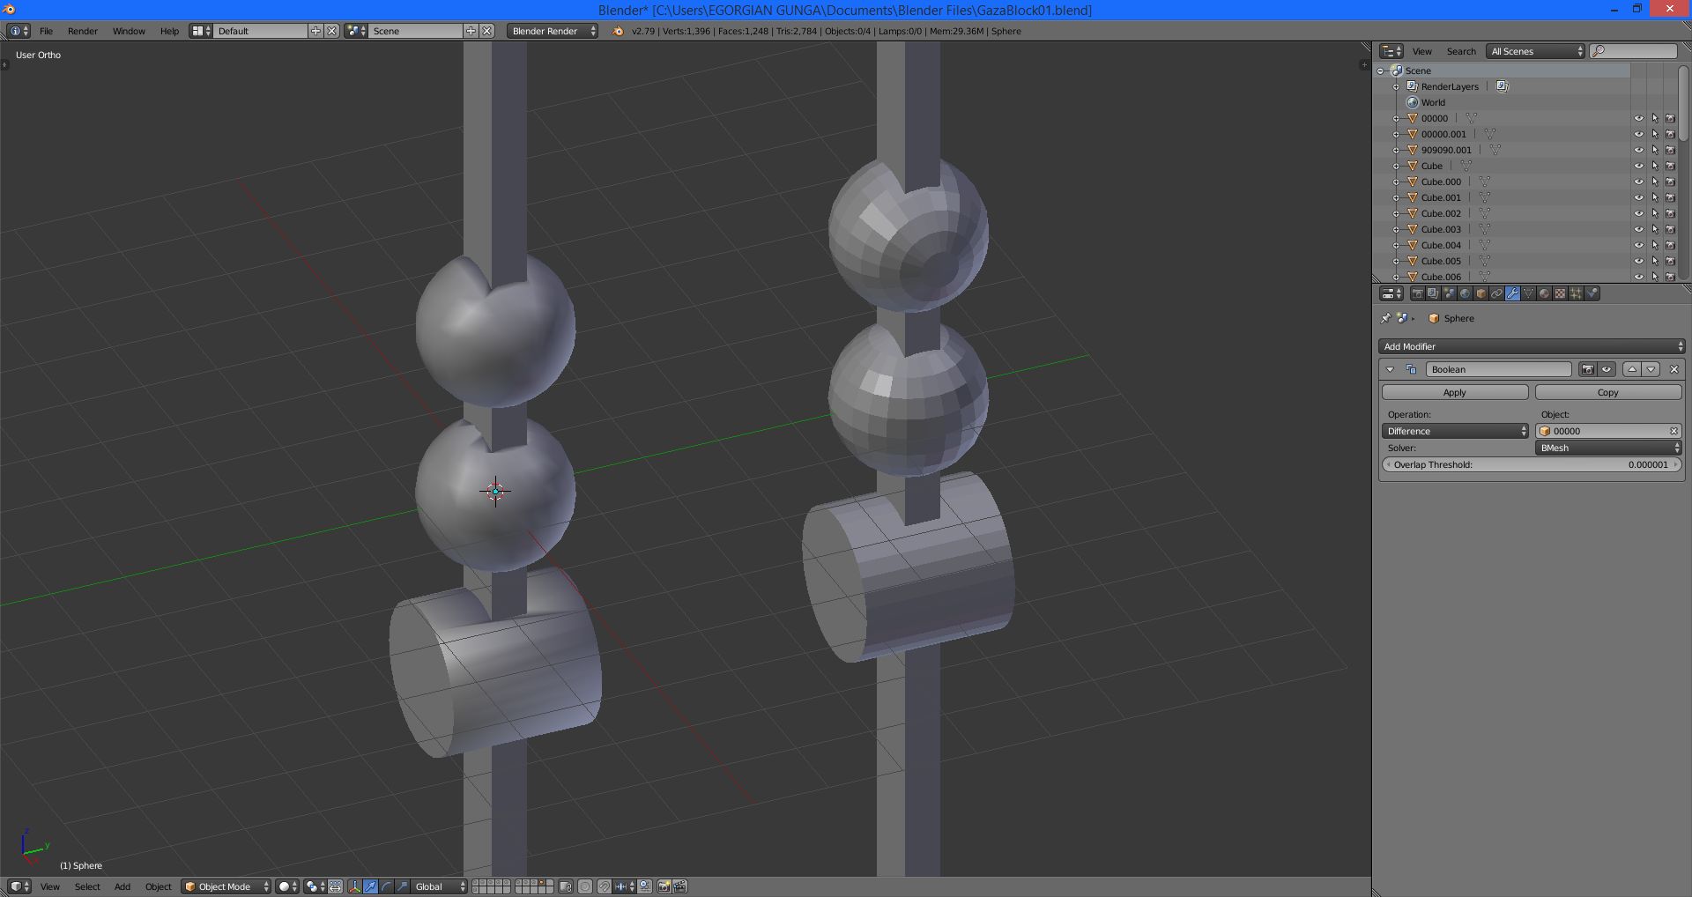Collapse the Boolean modifier panel triangle
This screenshot has height=897, width=1692.
1390,369
